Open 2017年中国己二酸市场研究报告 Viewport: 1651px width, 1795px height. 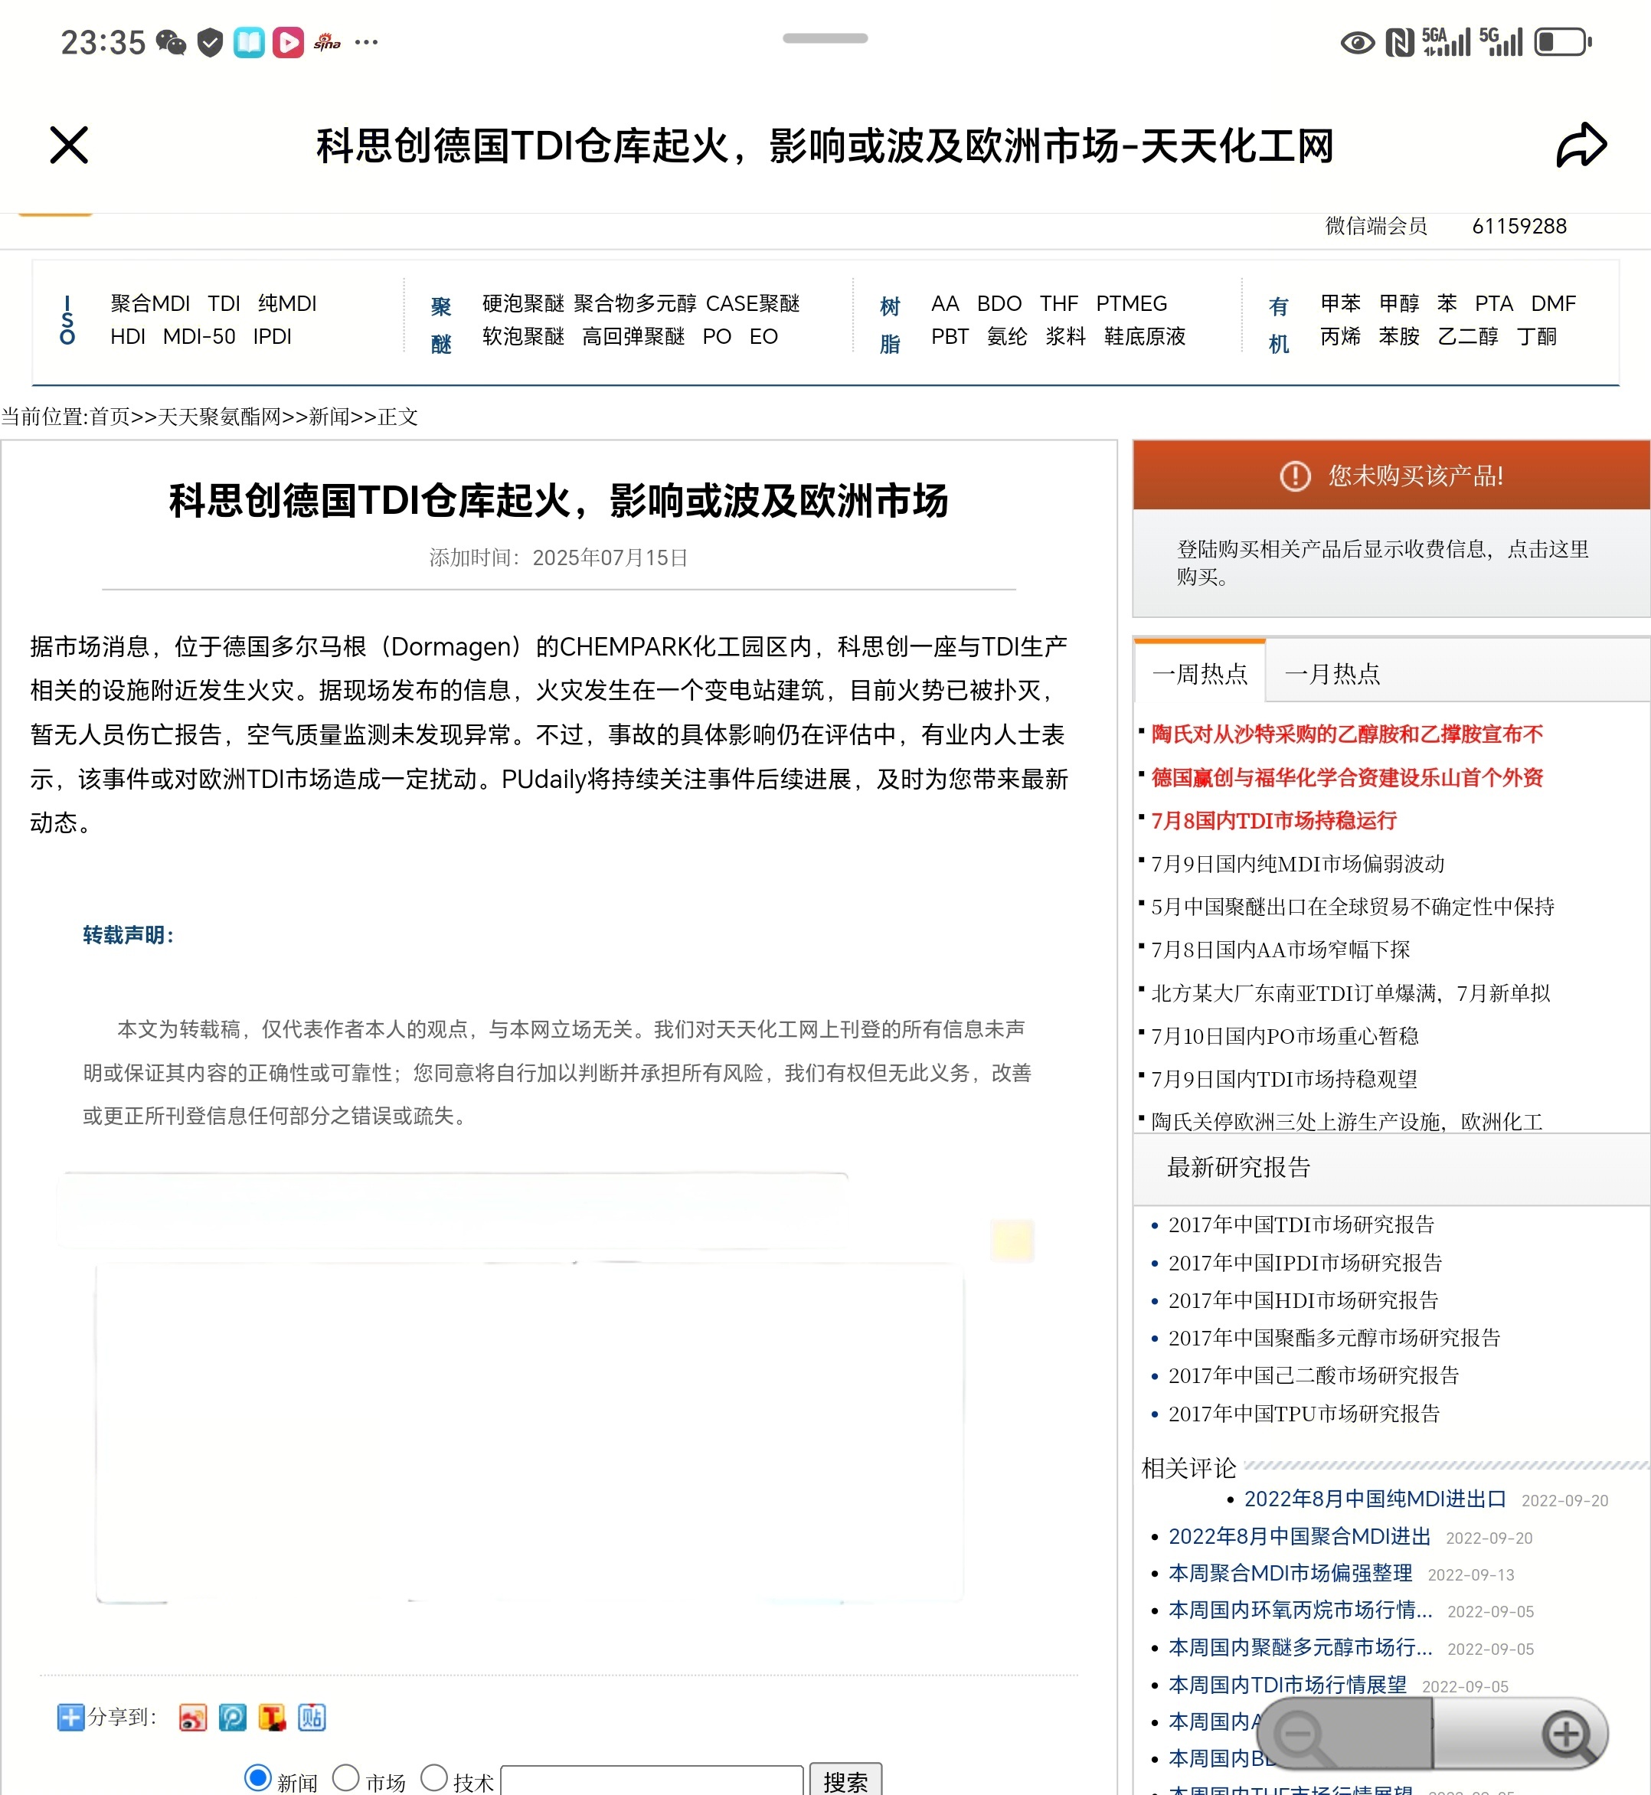(x=1314, y=1376)
